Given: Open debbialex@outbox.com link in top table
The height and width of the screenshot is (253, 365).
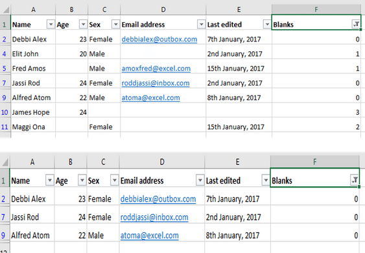Looking at the screenshot, I should [159, 39].
